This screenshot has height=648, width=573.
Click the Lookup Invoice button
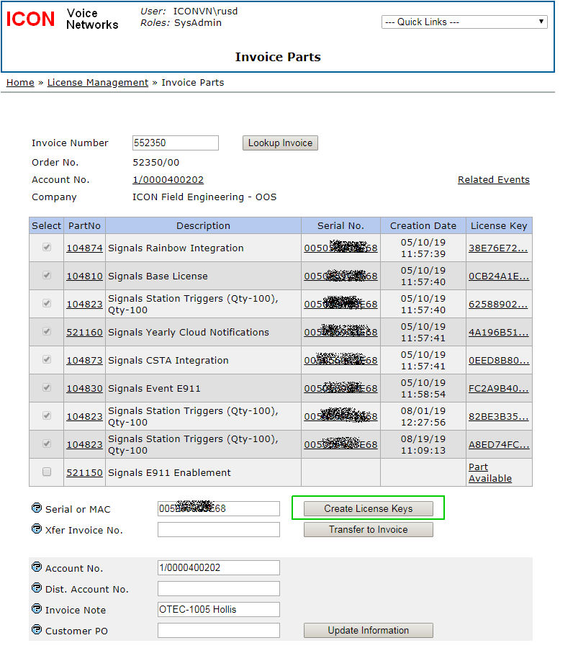(280, 143)
